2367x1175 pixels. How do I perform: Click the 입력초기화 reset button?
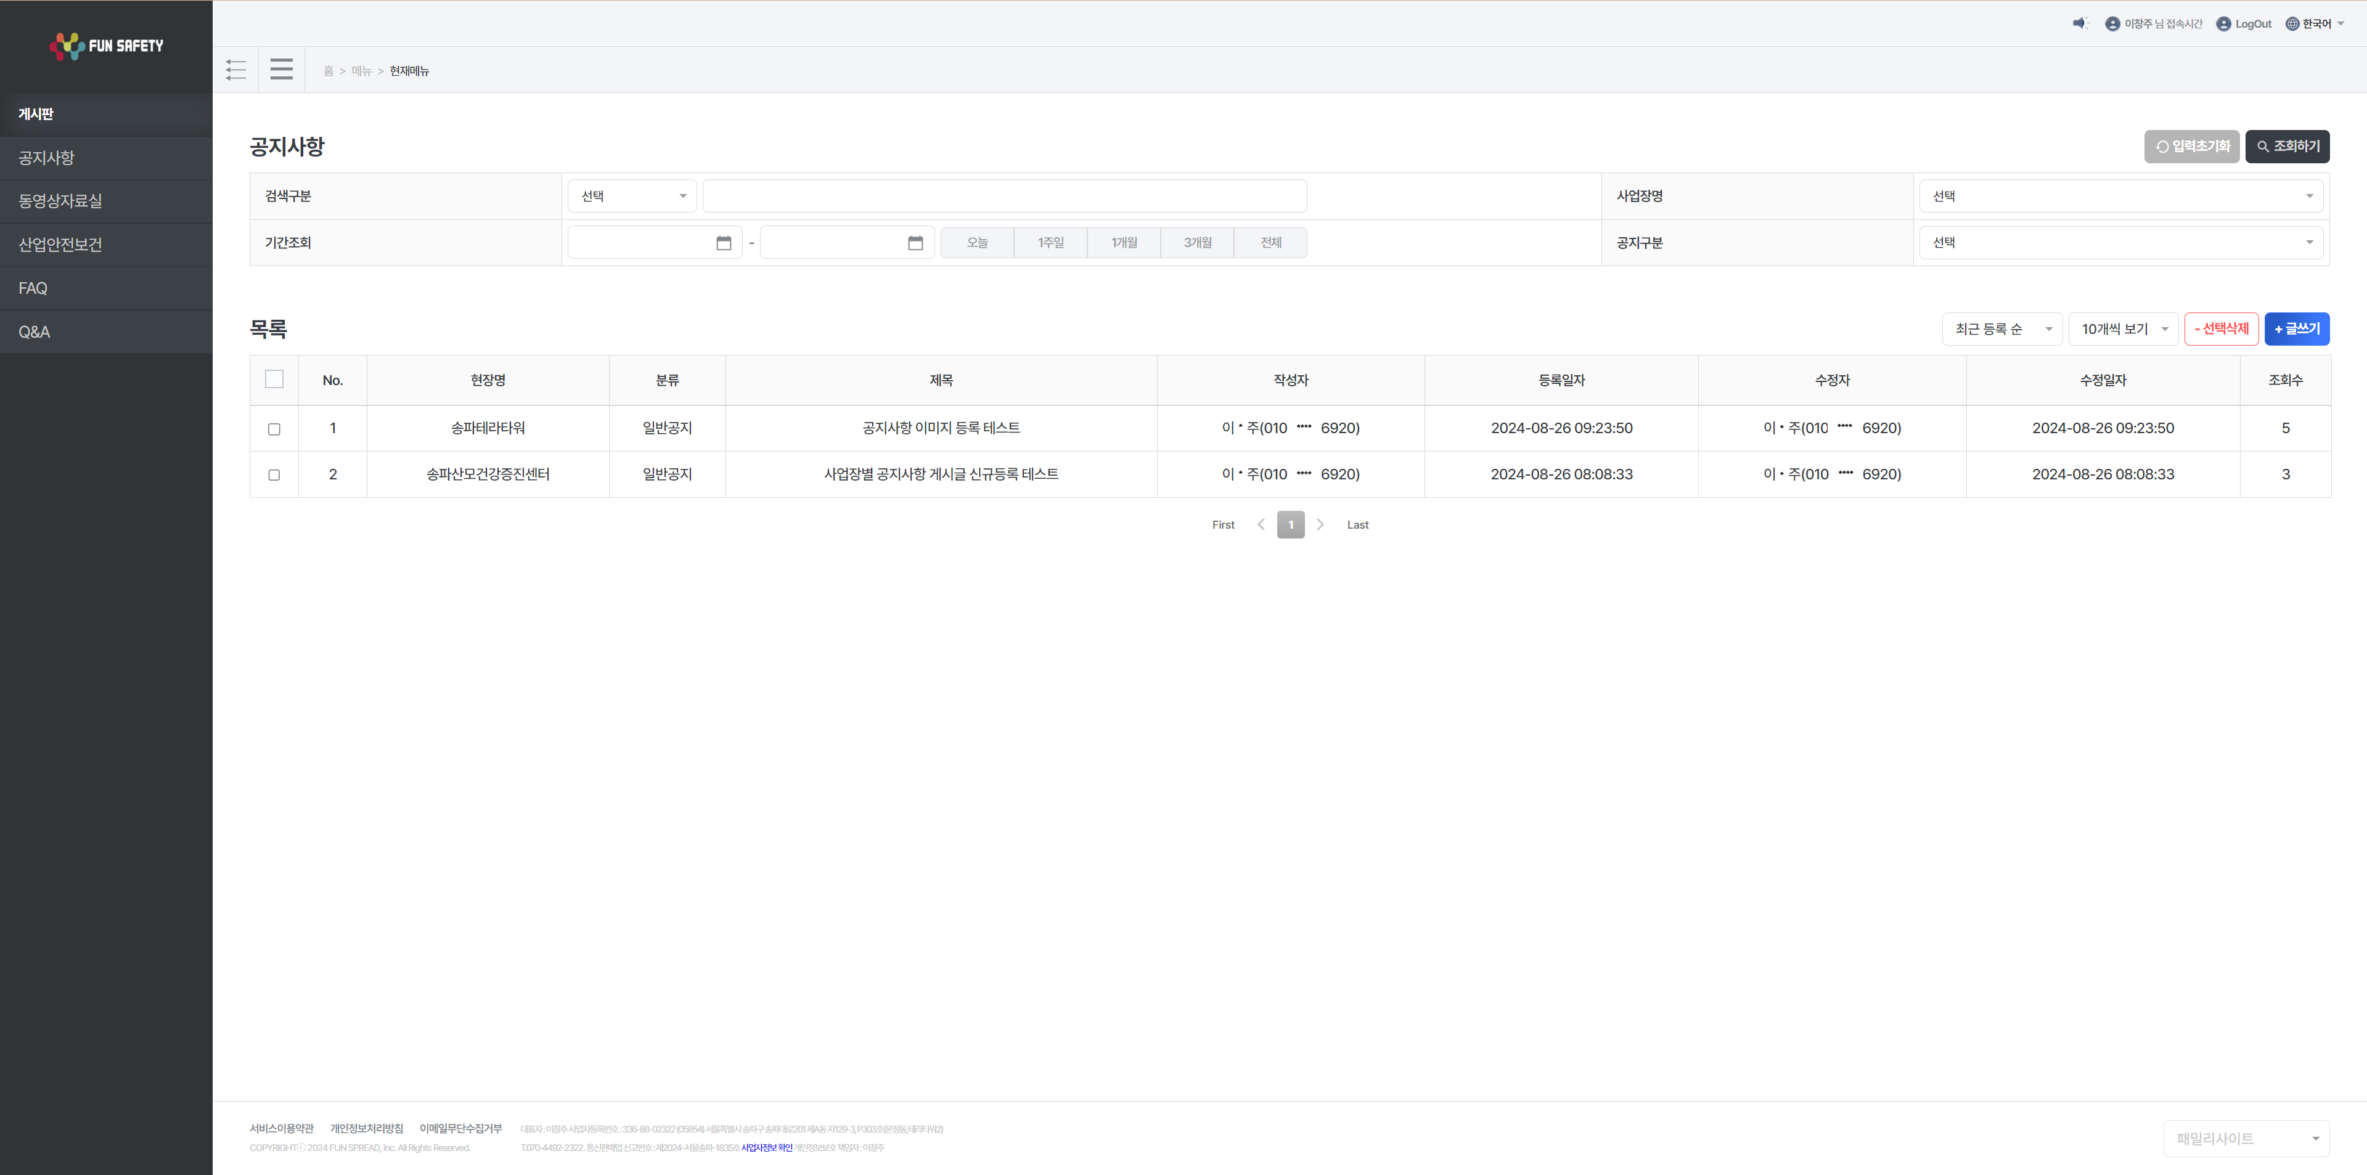click(x=2191, y=146)
